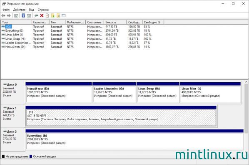Viewport: 249px width, 165px height.
Task: Click the disk pane vertical scrollbar thumb
Action: click(247, 108)
